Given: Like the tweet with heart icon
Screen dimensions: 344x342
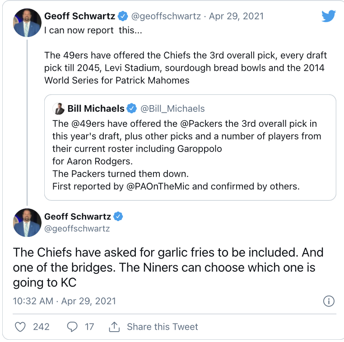Looking at the screenshot, I should (20, 327).
